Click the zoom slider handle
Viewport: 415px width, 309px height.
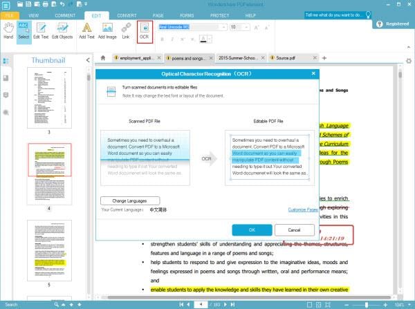tap(367, 305)
